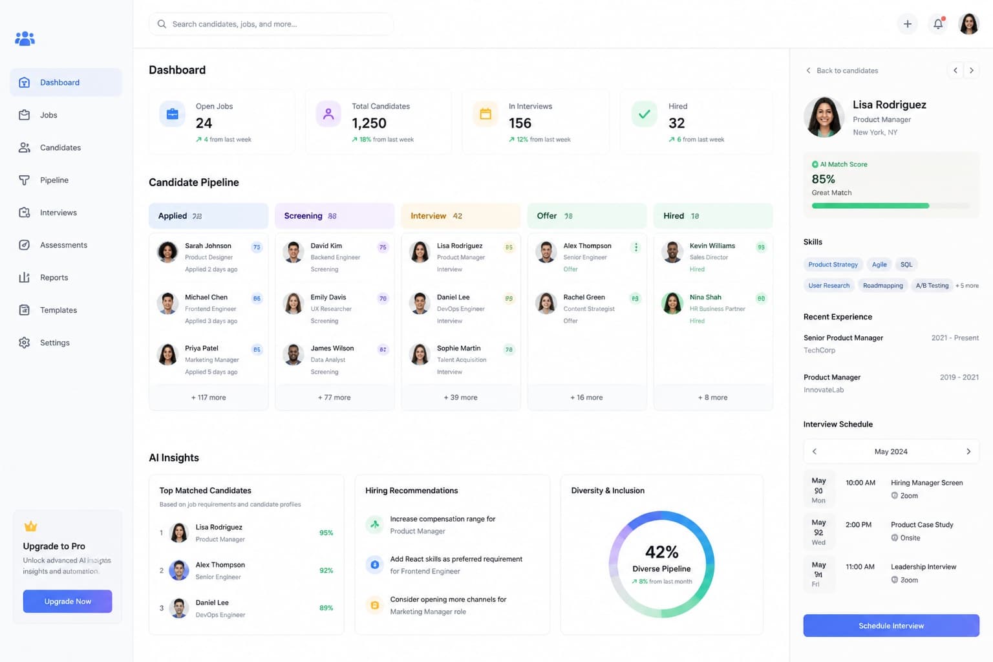Click the person icon on the Total Candidates card

pos(328,114)
